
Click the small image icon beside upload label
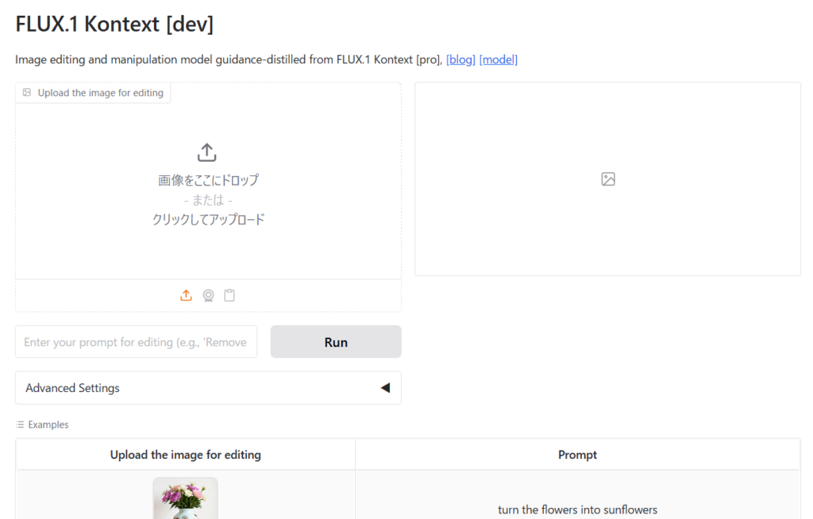tap(27, 93)
